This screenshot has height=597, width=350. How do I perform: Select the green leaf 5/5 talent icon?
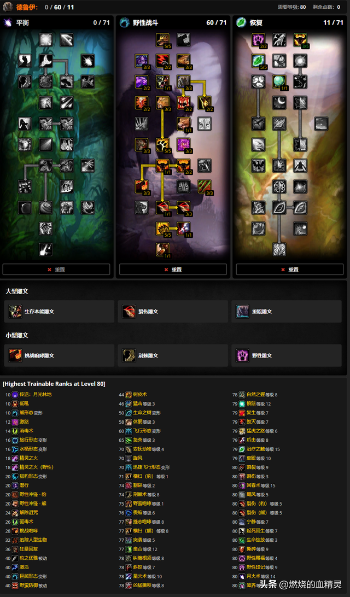[x=258, y=61]
